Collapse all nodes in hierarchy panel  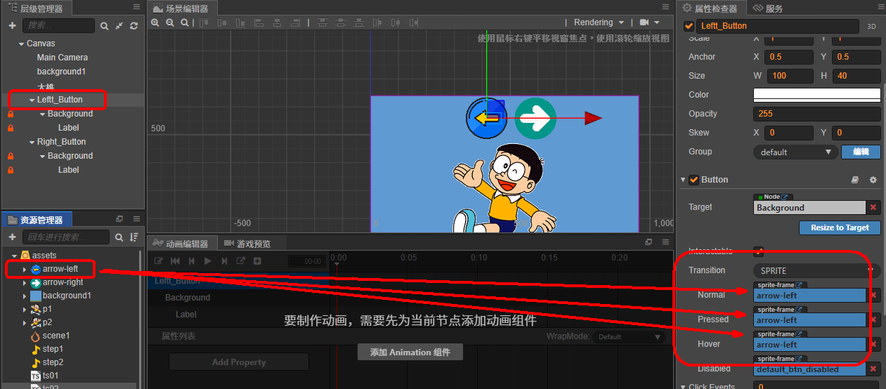point(119,25)
